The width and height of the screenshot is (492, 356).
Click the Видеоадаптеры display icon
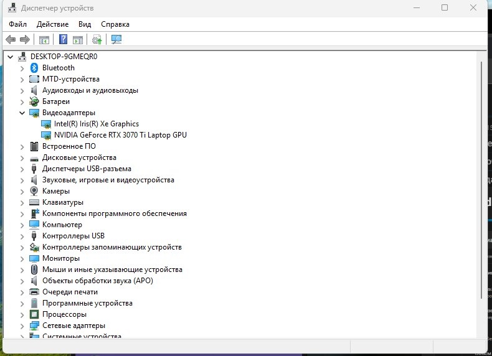[34, 113]
